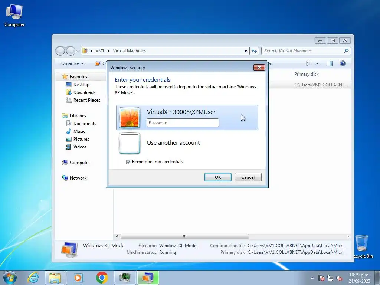Maximize the Virtual Machines Explorer window
Screen dimensions: 380x285
(332, 40)
